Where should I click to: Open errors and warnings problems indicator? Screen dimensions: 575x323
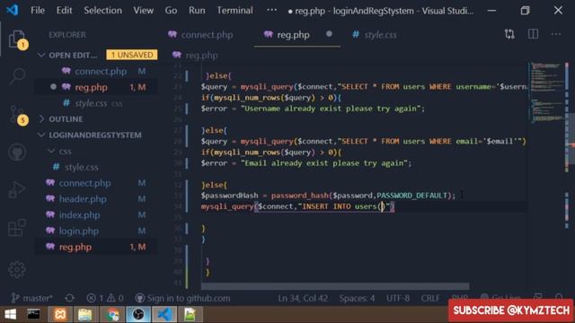coord(105,298)
